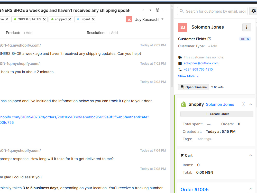Collapse the Cart section chevron
257x193 pixels.
pyautogui.click(x=251, y=155)
